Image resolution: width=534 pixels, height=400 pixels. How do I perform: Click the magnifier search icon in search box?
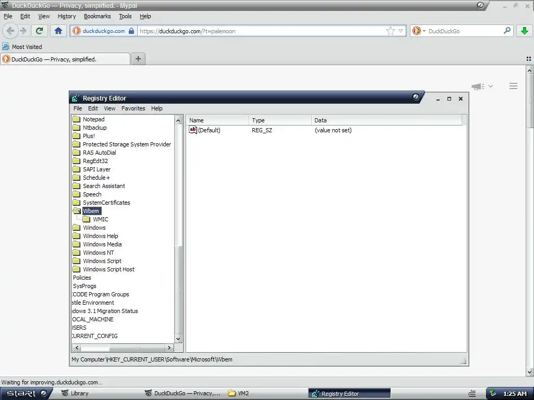click(x=507, y=31)
